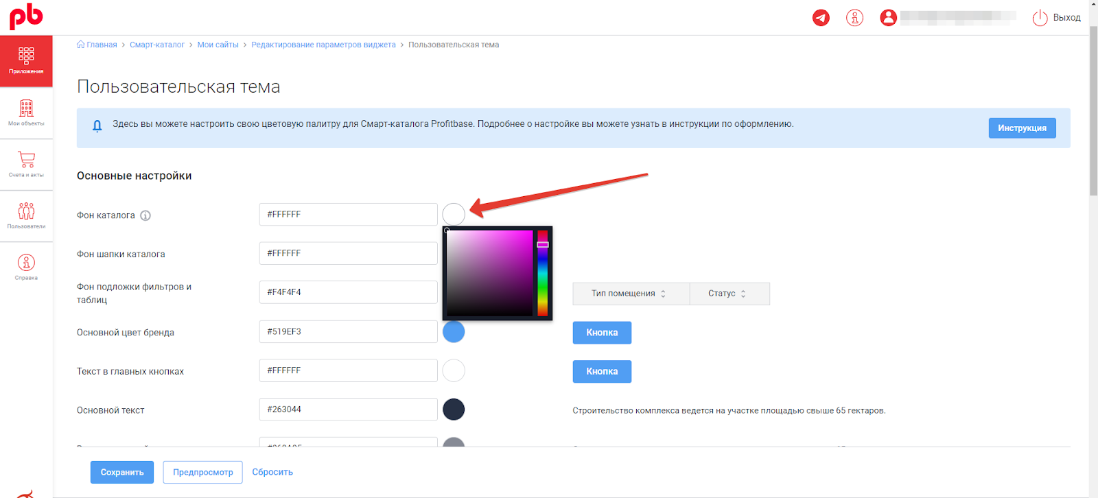
Task: Click the Основные настройки section heading
Action: pos(135,176)
